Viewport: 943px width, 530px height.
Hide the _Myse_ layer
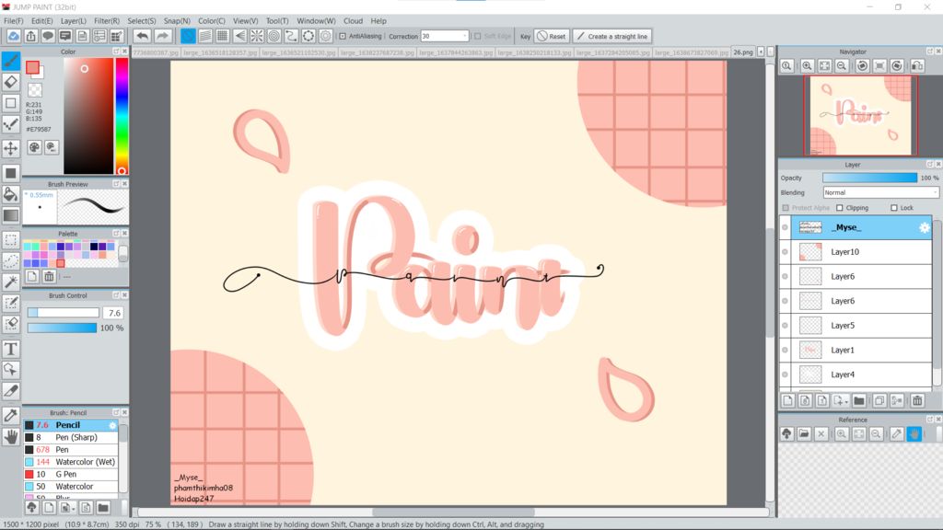pos(785,227)
